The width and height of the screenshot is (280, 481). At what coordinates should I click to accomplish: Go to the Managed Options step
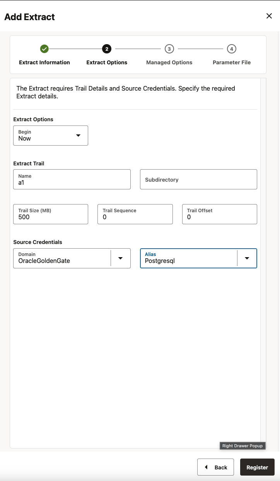tap(169, 62)
